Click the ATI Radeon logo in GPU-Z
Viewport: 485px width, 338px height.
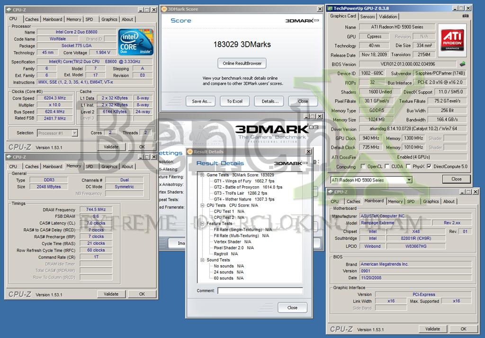click(x=452, y=40)
